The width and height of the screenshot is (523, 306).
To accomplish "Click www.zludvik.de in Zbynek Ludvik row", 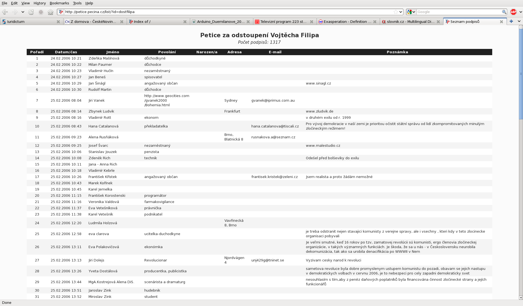I will [x=320, y=111].
